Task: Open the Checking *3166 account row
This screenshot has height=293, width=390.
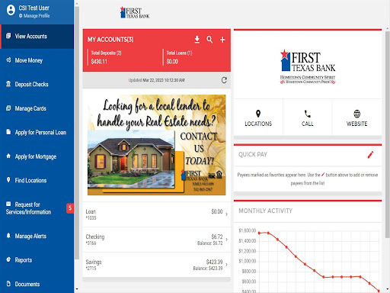Action: click(157, 240)
